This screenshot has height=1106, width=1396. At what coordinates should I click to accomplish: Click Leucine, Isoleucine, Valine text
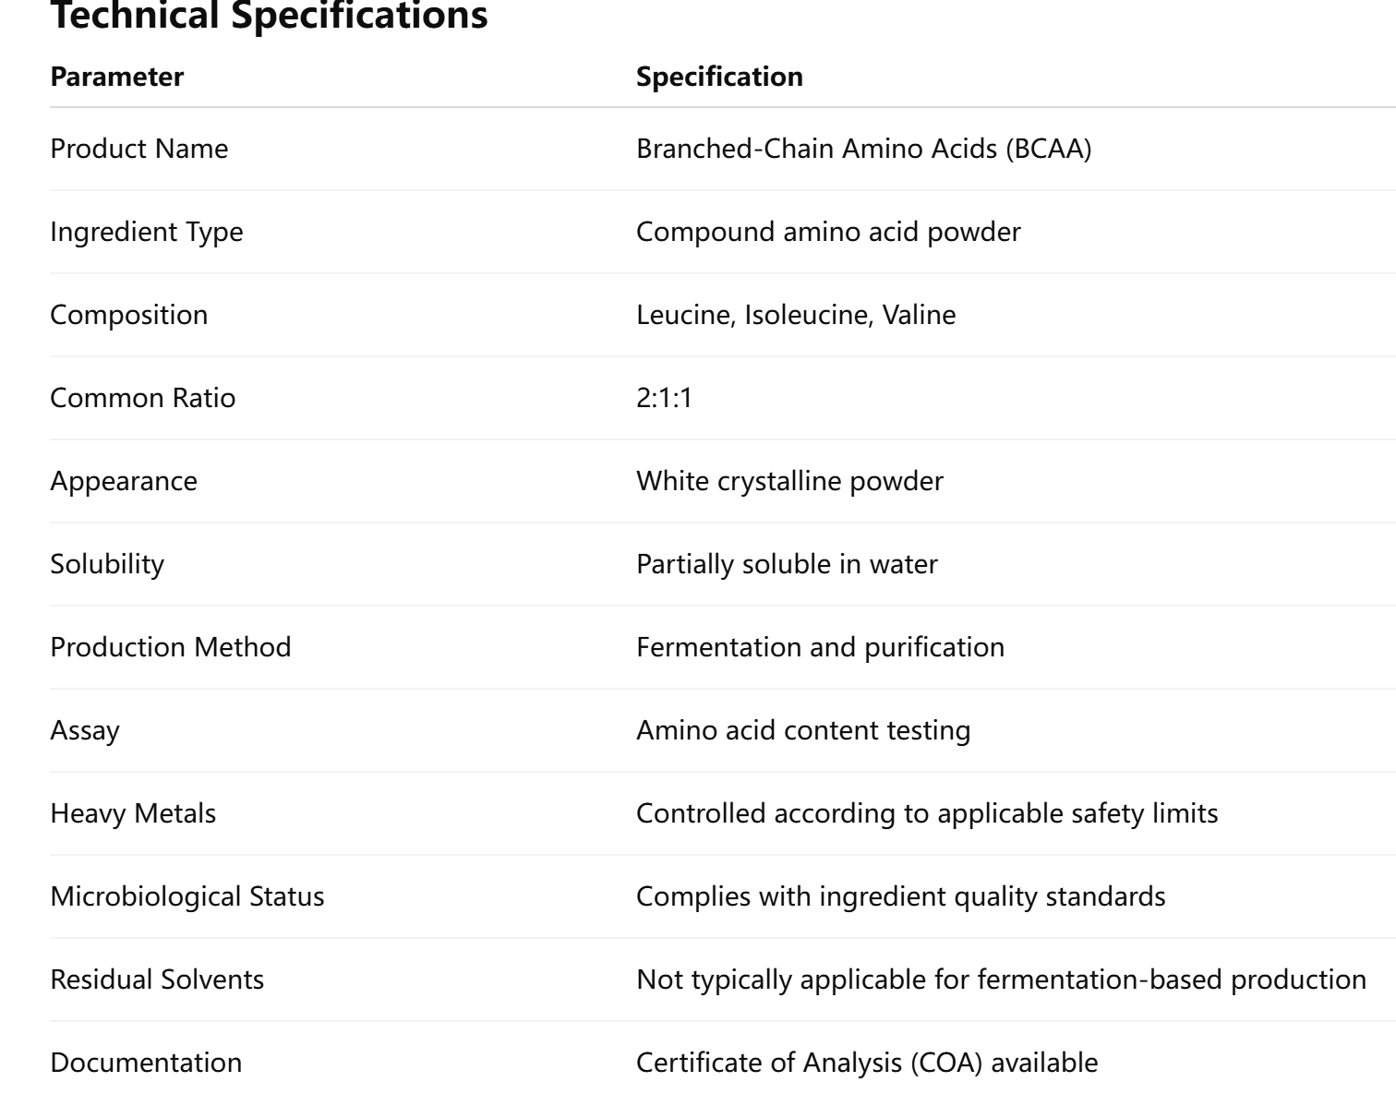tap(795, 315)
